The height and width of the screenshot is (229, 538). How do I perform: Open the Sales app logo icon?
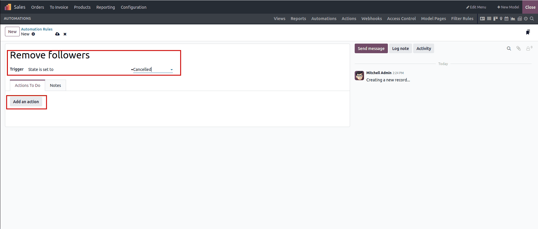coord(8,7)
